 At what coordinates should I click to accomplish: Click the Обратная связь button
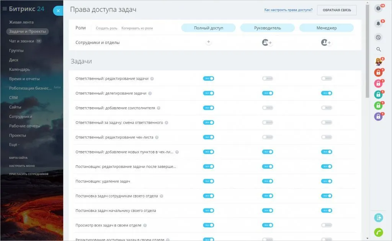pos(336,10)
